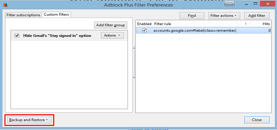Open the Backup and Restore dropdown

click(29, 120)
